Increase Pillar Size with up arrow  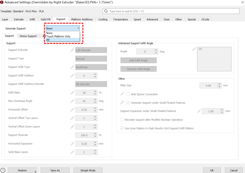pyautogui.click(x=219, y=84)
